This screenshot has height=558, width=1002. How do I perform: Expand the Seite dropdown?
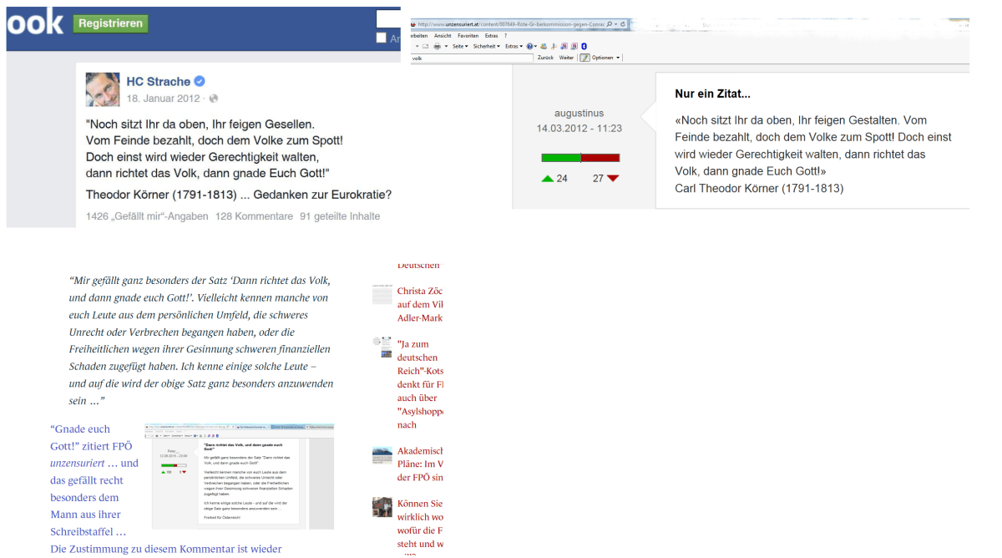click(460, 47)
